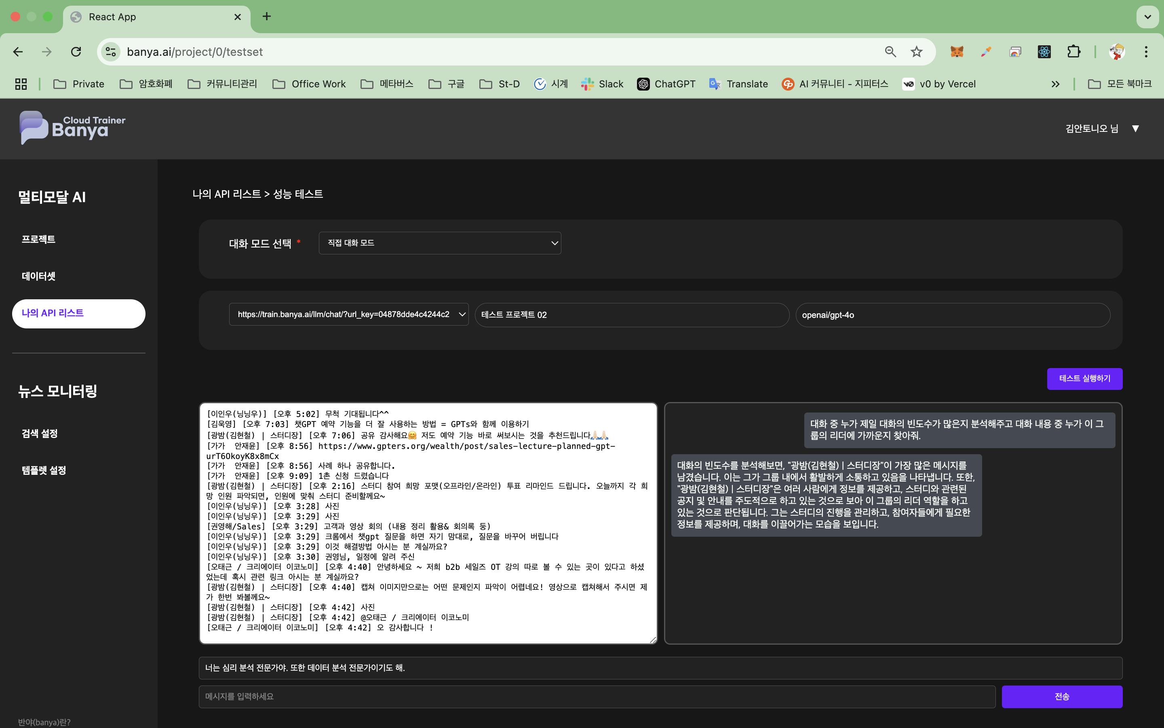Click the page zoom magnifier icon

[890, 51]
